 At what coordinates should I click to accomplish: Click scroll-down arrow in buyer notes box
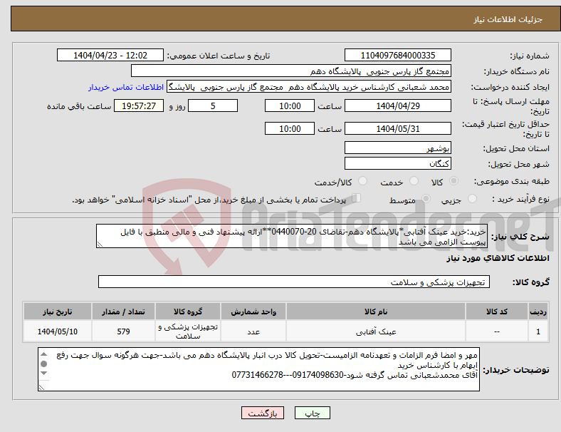click(43, 374)
